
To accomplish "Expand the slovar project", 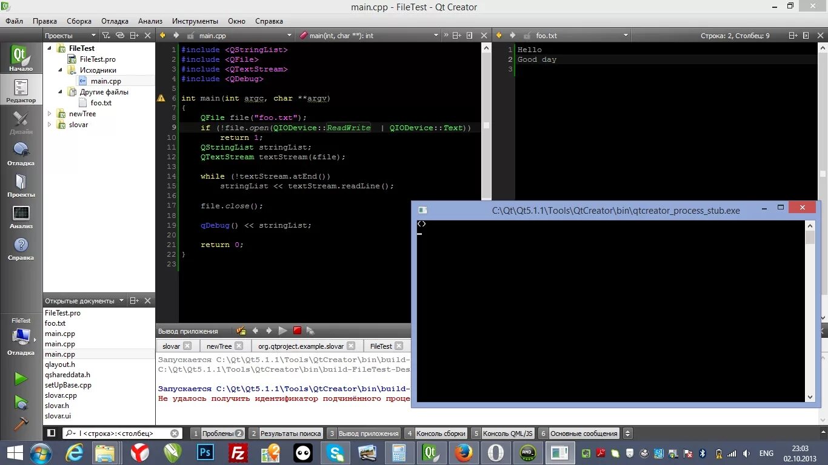I will pos(50,124).
